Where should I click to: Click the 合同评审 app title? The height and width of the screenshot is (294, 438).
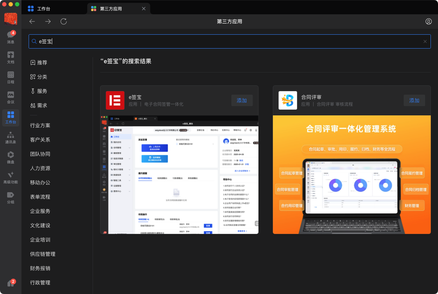point(311,97)
